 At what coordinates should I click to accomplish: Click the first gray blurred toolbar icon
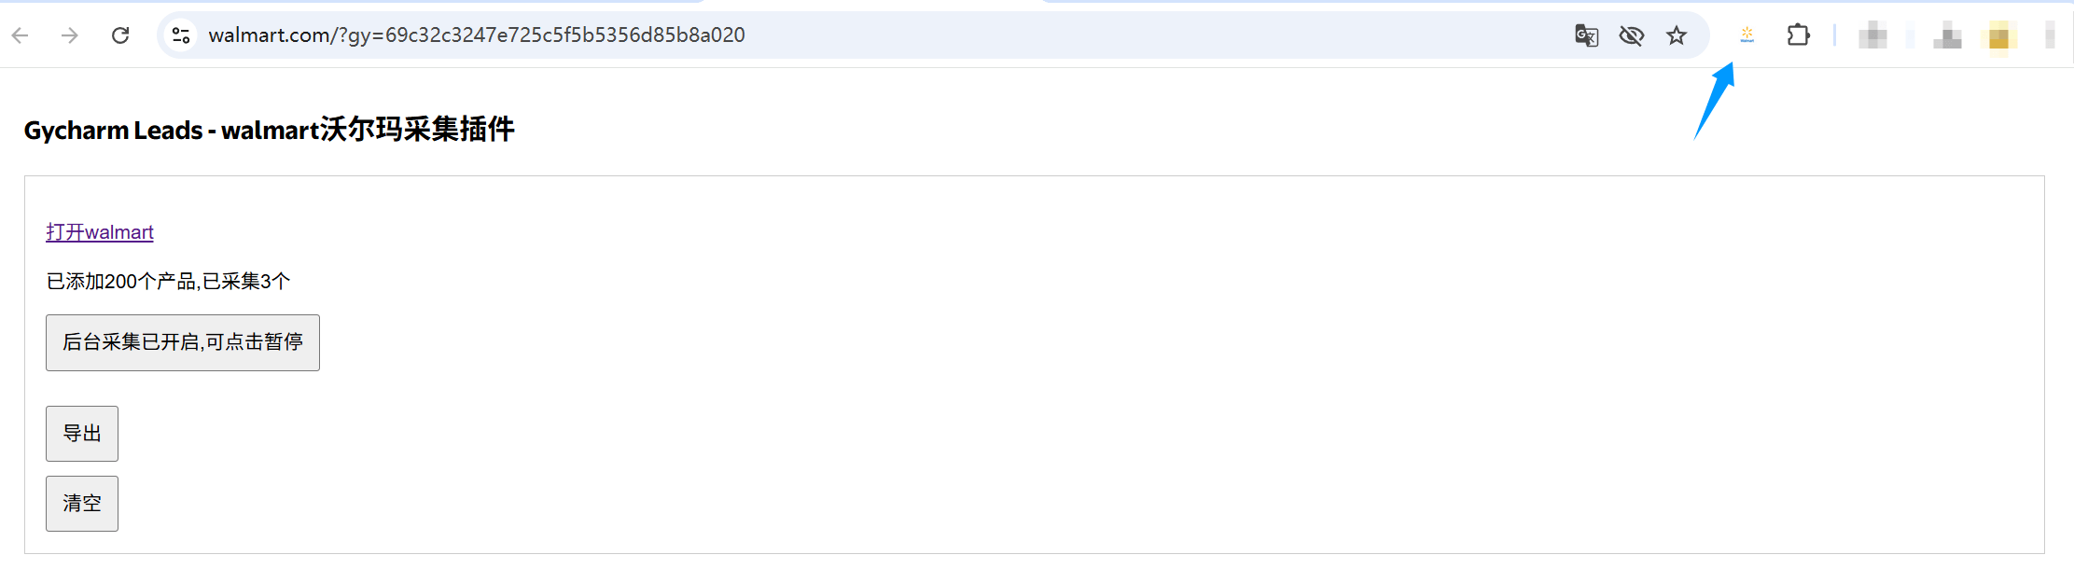[x=1872, y=37]
